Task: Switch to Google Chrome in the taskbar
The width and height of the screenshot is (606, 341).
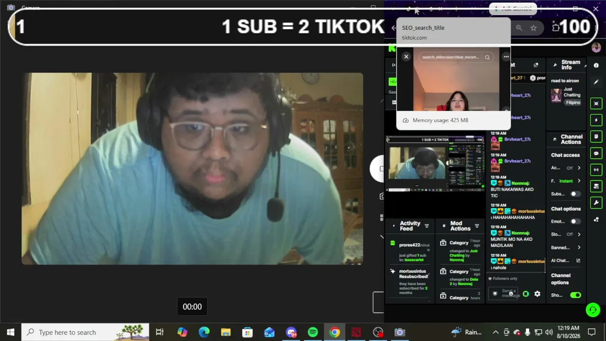Action: coord(335,332)
